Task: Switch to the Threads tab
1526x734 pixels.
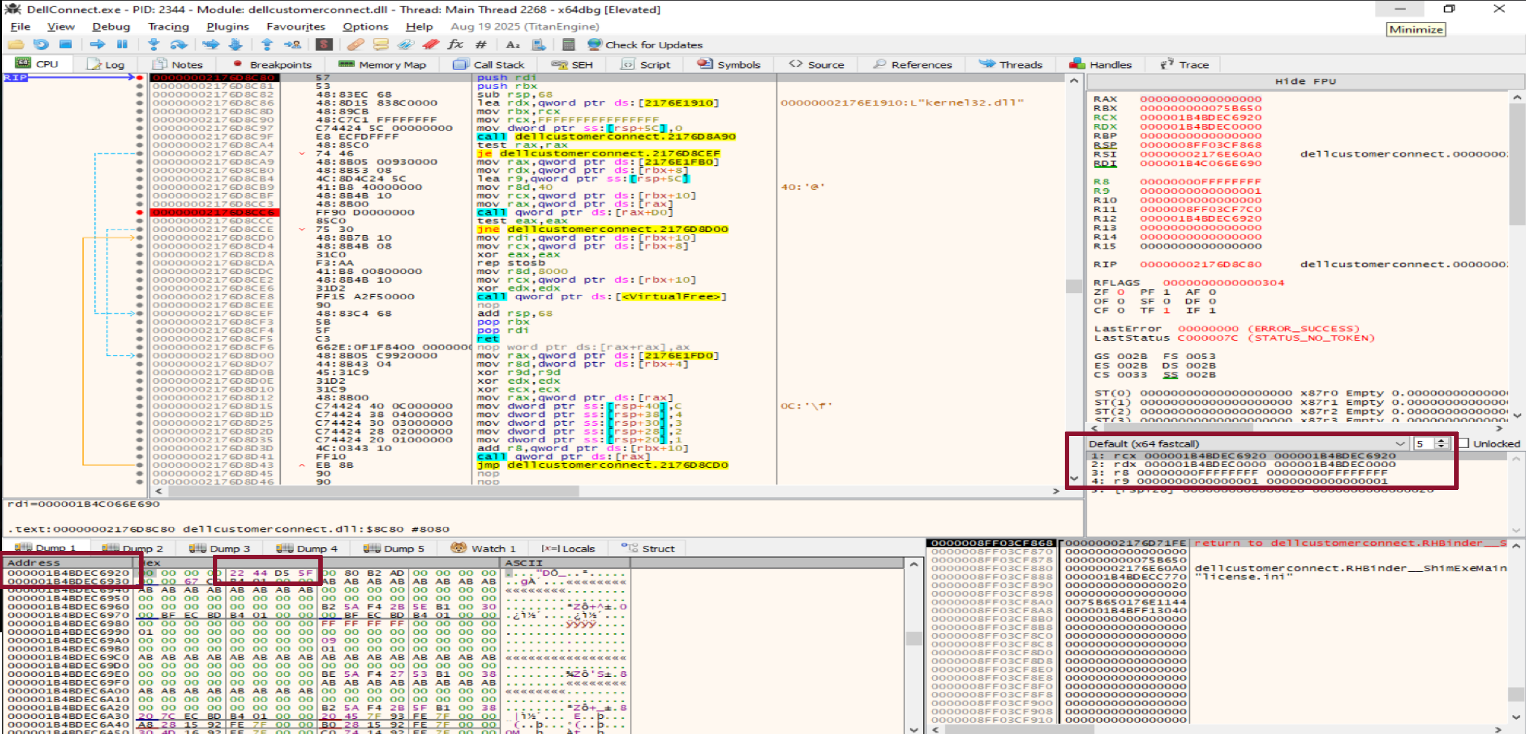Action: click(x=1011, y=65)
